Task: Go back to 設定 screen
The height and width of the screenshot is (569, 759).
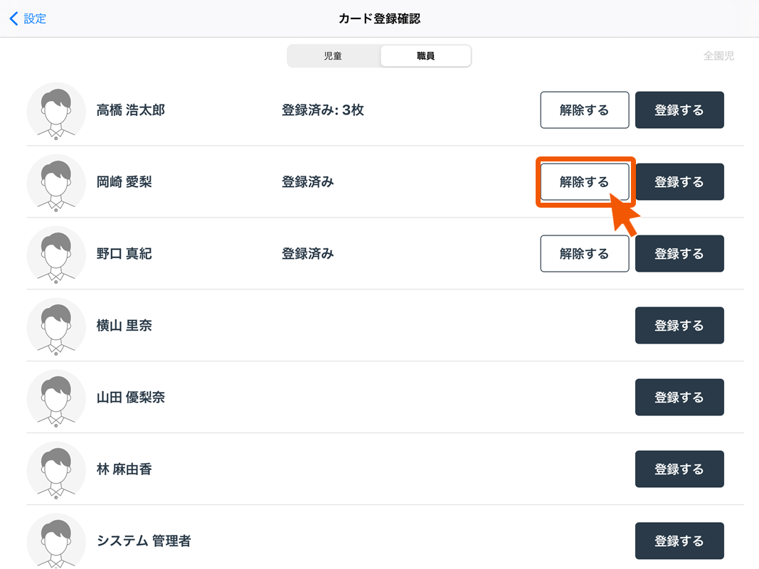Action: point(28,19)
